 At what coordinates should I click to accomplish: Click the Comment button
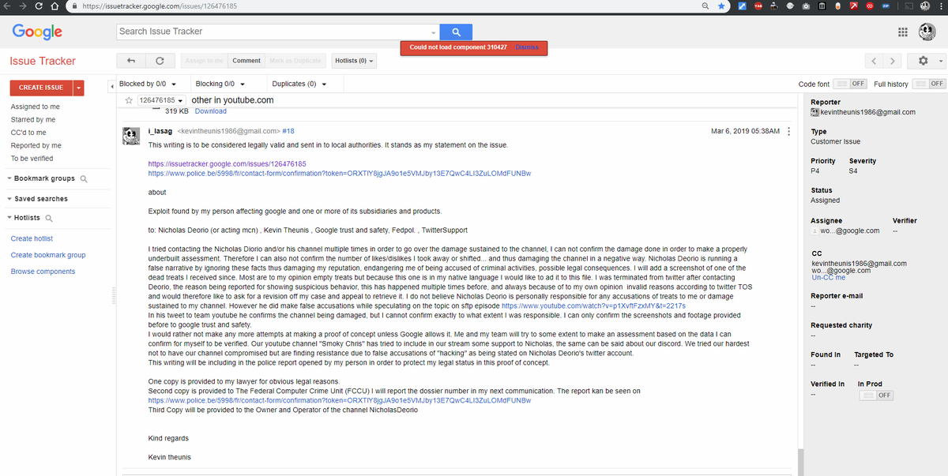pos(246,61)
